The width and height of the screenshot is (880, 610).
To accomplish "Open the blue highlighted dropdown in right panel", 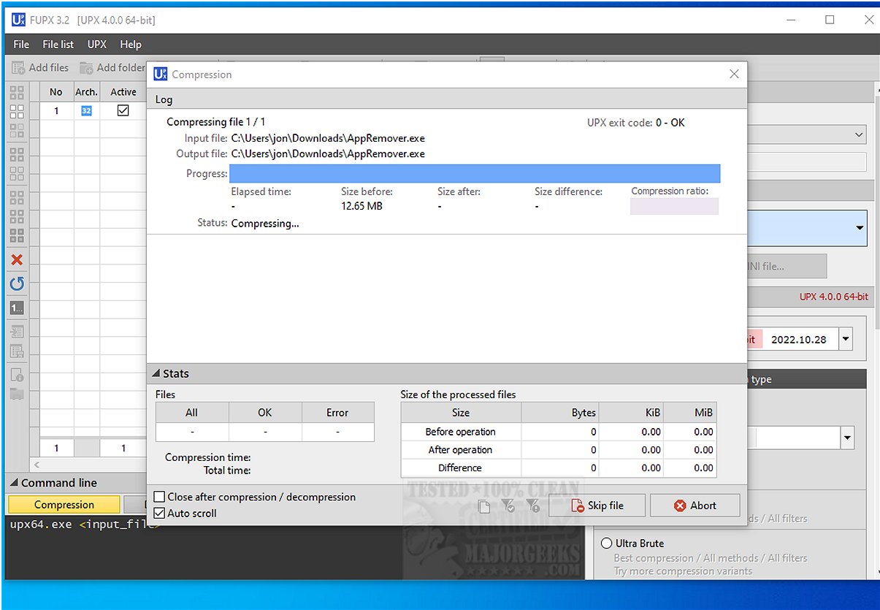I will [x=860, y=228].
